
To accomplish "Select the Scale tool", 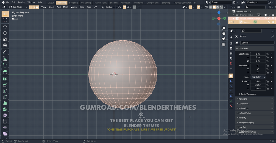I will [x=5, y=39].
